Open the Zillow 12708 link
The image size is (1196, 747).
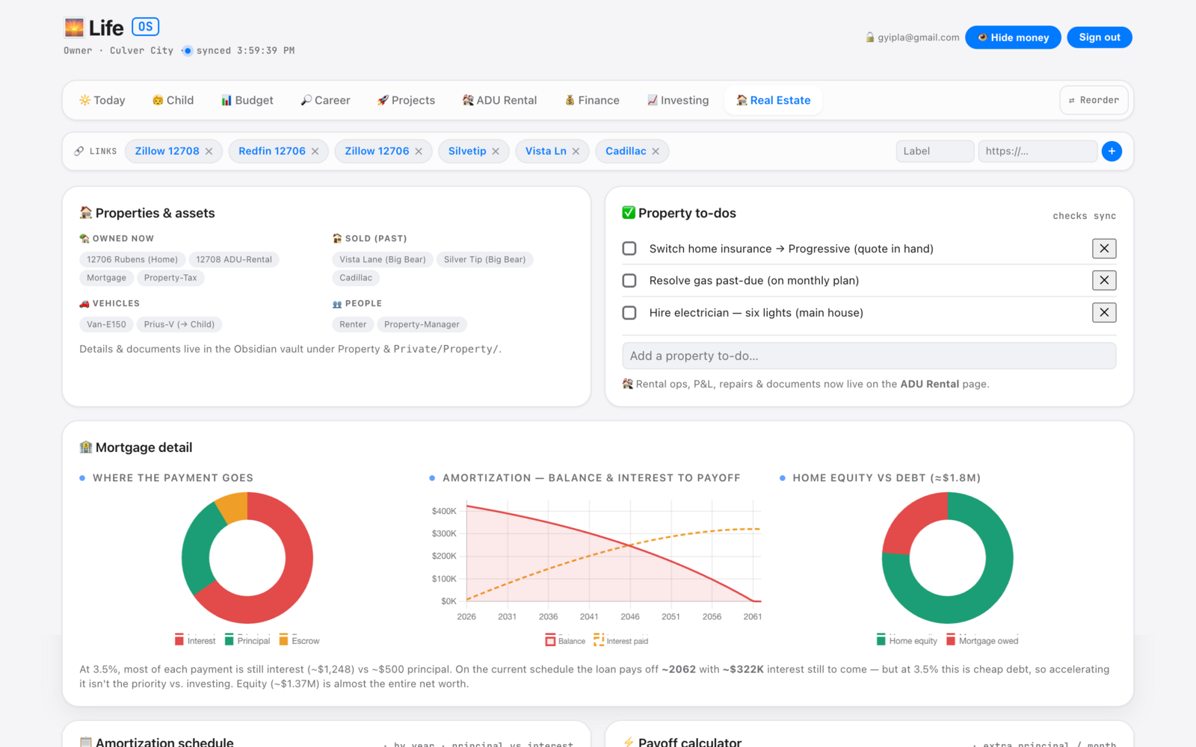point(167,151)
